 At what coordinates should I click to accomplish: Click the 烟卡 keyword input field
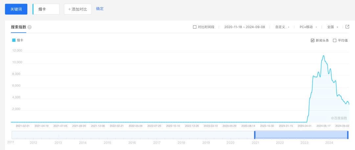[x=46, y=9]
